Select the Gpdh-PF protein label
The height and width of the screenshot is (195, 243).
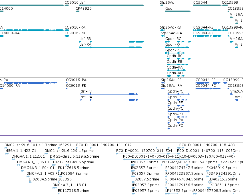point(175,97)
